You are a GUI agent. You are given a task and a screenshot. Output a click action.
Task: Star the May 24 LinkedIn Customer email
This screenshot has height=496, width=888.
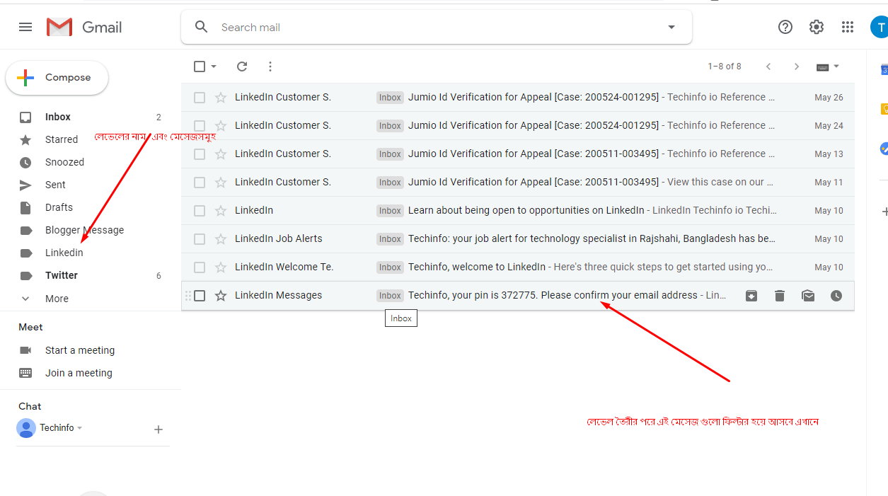pyautogui.click(x=221, y=126)
